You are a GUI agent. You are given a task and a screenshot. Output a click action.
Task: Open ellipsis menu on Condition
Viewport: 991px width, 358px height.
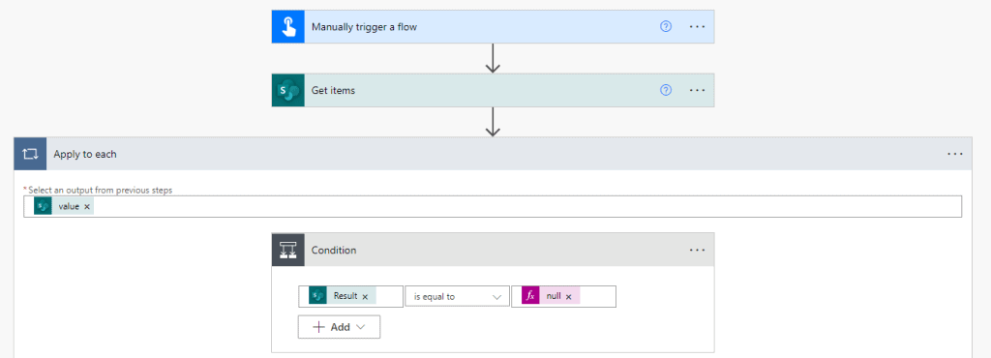click(x=697, y=250)
